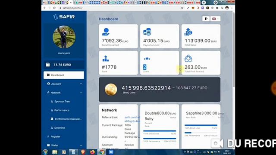Screen dimensions: 276x155
Task: Bookmark this page with star icon
Action: pos(182,8)
